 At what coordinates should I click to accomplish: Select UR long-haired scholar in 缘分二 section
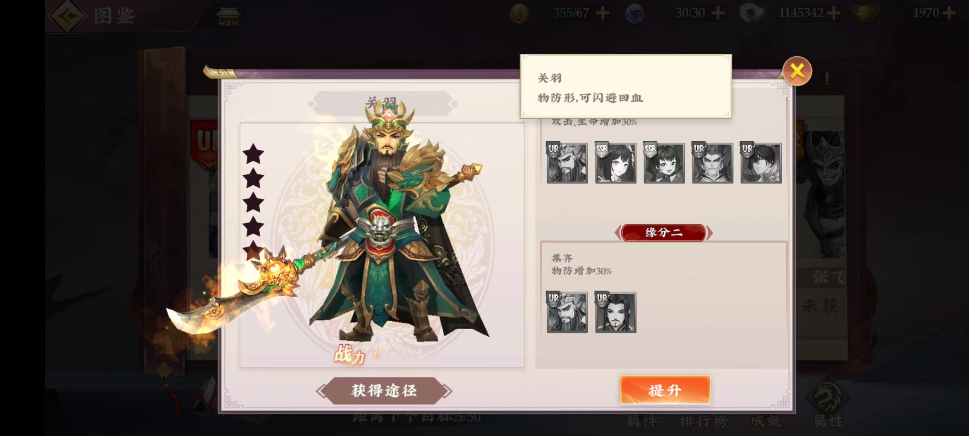point(615,312)
